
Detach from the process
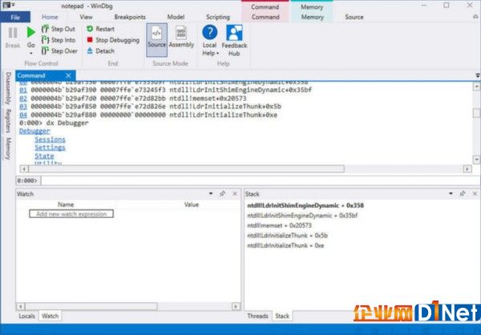101,51
